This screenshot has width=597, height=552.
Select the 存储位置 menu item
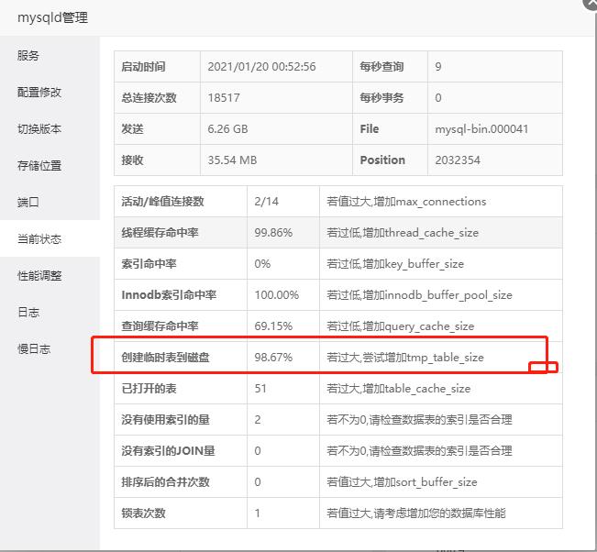[39, 166]
